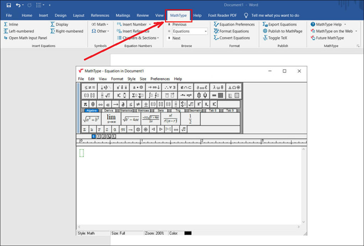Click the black Color swatch in status bar
The width and height of the screenshot is (364, 246).
188,233
